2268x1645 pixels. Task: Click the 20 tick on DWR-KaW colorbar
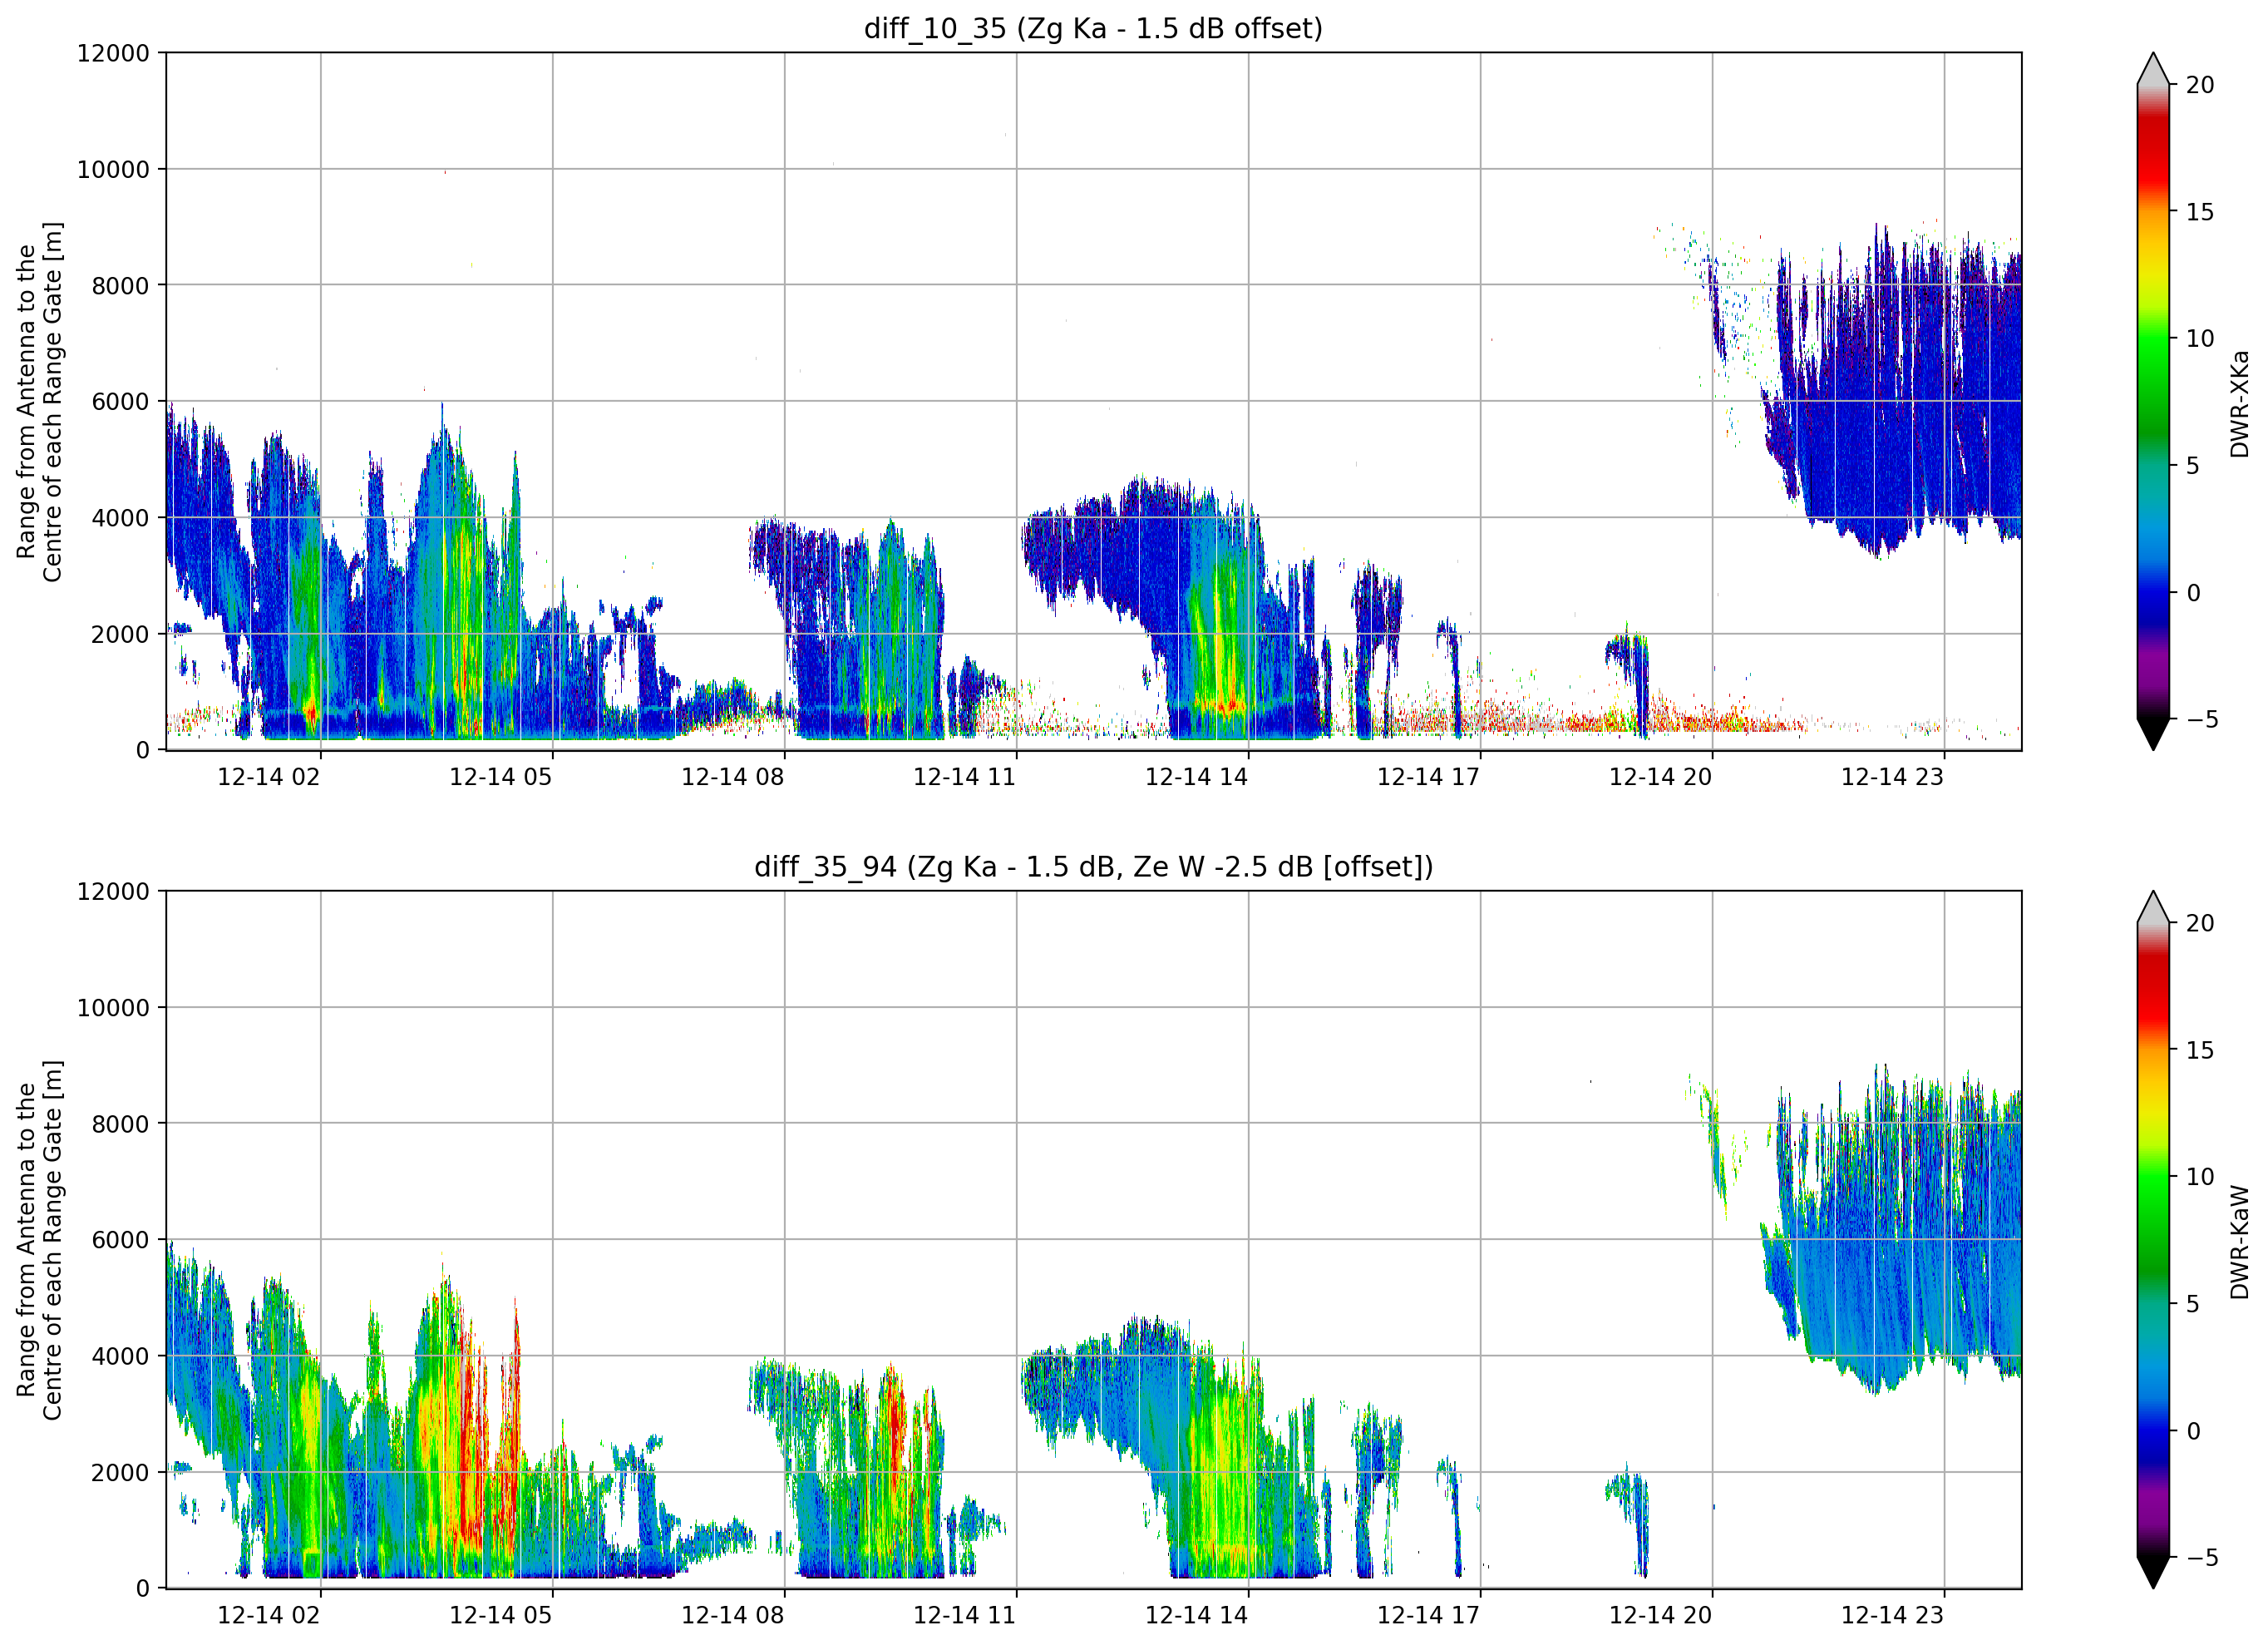[2200, 924]
